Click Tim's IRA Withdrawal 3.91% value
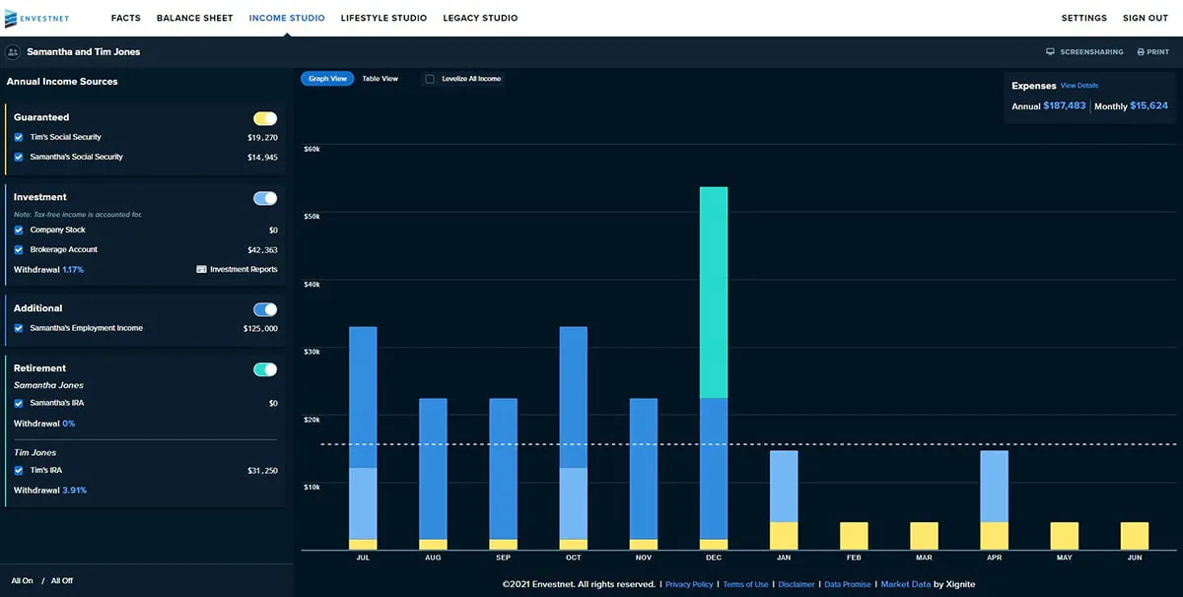The width and height of the screenshot is (1183, 597). [x=74, y=491]
